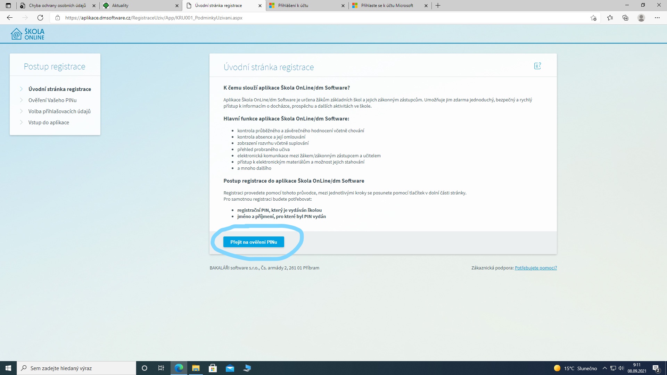
Task: Show hidden system tray icons
Action: 604,368
